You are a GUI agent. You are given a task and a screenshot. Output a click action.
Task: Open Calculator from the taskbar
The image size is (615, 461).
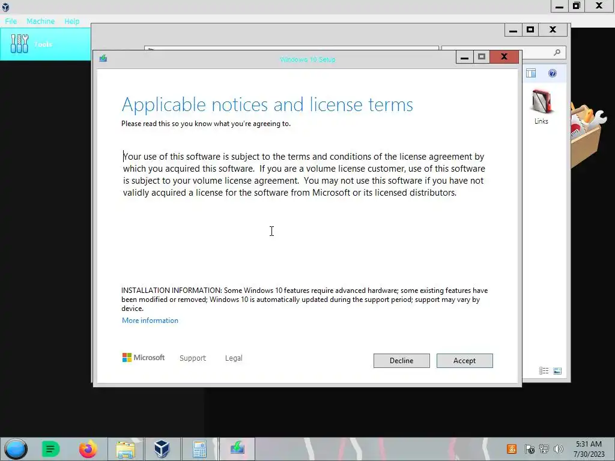coord(199,449)
